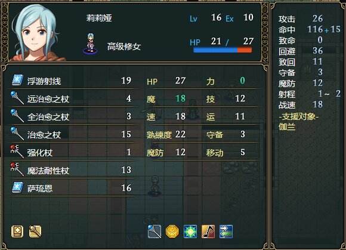Image resolution: width=346 pixels, height=250 pixels.
Task: Click the character portrait of 莉莉娅
Action: point(38,33)
